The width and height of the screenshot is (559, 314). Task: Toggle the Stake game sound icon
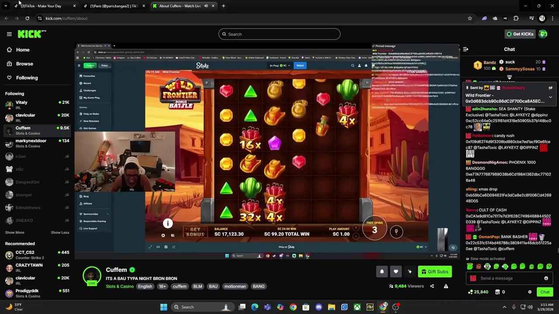coord(173,235)
